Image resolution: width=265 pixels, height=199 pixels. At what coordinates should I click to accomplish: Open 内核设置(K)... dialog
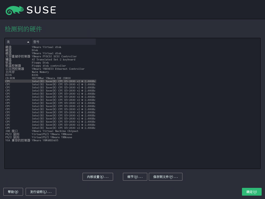98,177
